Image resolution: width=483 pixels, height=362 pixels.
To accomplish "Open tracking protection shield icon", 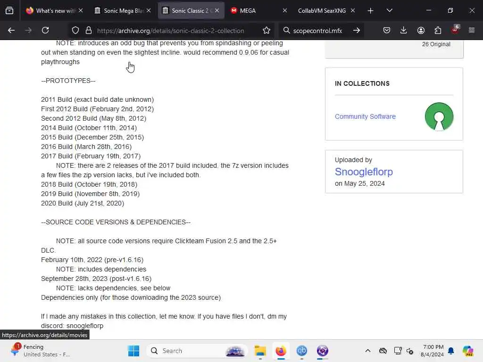I will 75,31.
